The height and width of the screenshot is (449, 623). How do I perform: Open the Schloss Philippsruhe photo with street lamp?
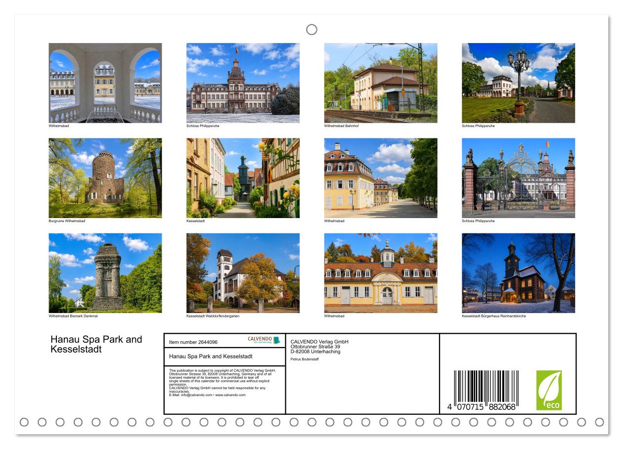point(518,83)
